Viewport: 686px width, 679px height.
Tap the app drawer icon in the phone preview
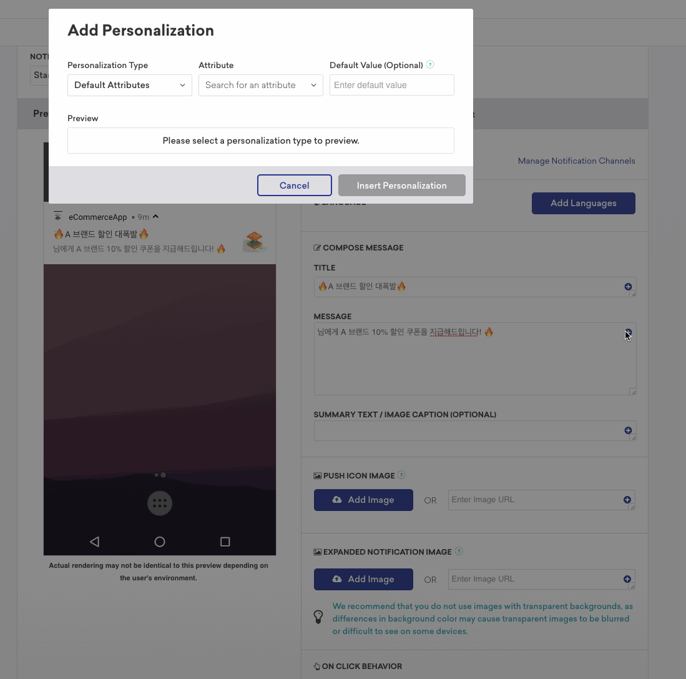click(x=160, y=503)
